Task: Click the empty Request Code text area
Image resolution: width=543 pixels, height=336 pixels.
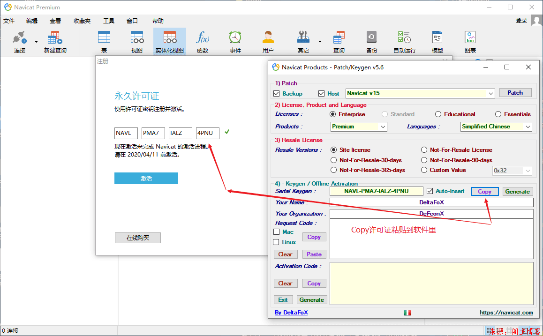Action: click(x=431, y=239)
